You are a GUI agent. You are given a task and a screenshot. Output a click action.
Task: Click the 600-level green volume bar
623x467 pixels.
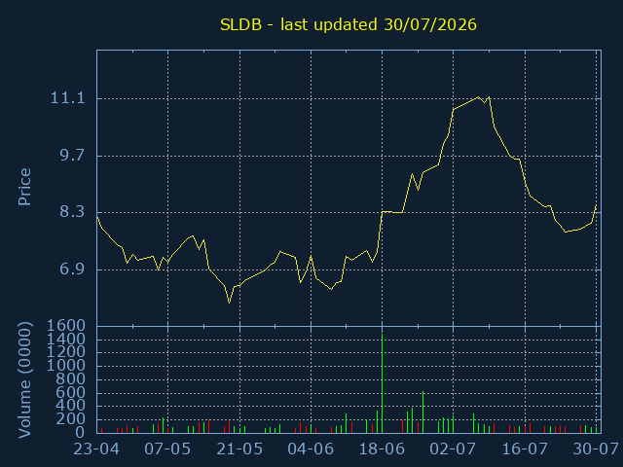(422, 413)
